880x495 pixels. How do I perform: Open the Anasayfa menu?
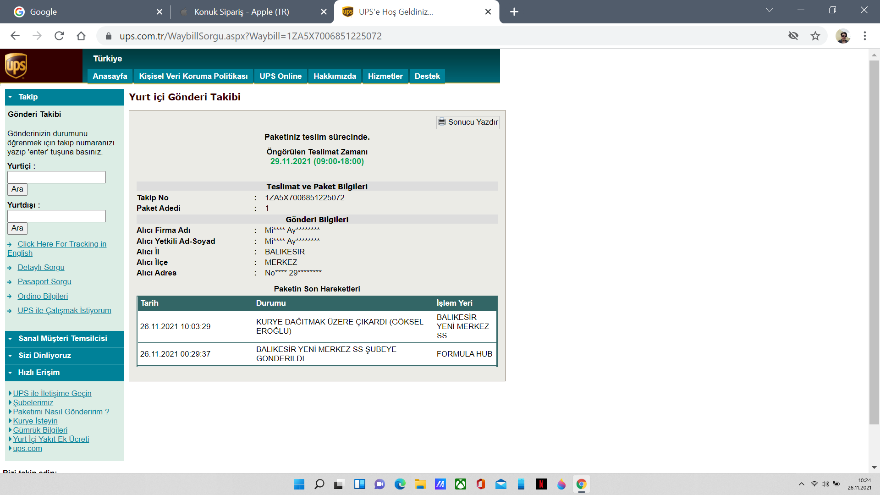tap(110, 76)
